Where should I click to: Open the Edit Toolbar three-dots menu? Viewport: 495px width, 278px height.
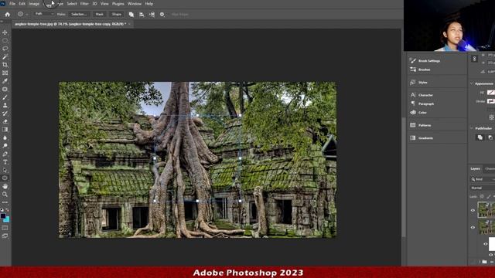click(5, 202)
